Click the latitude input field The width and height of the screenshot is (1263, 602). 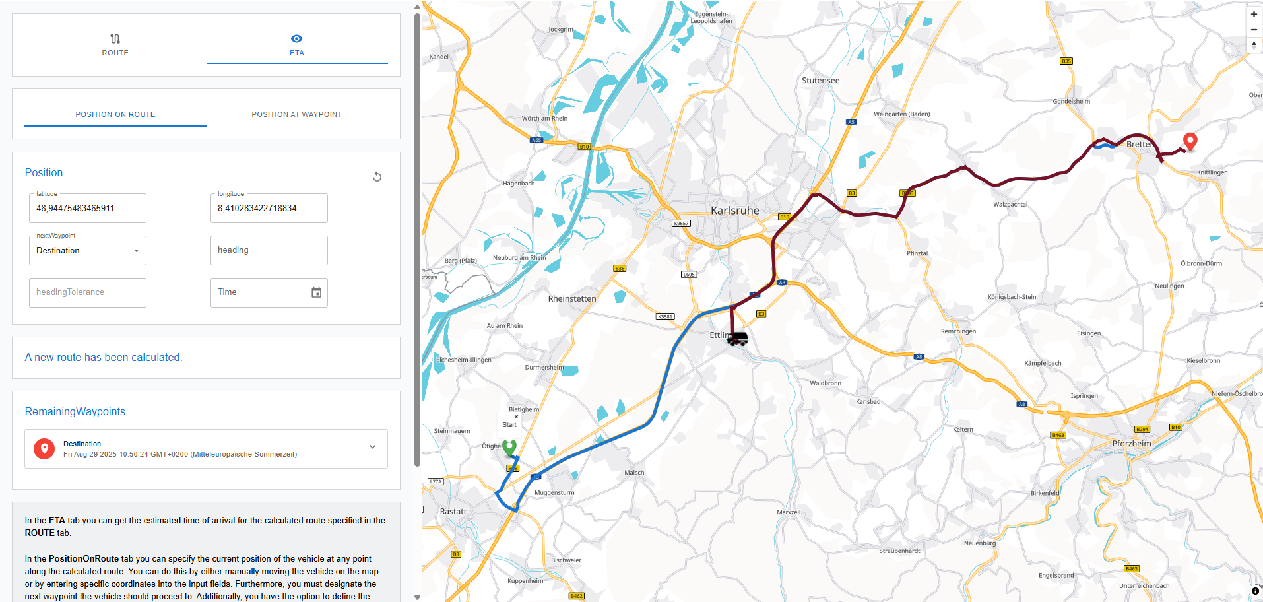tap(88, 209)
